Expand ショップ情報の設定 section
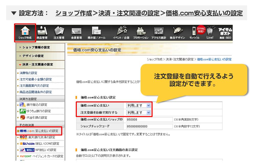 pos(40,47)
